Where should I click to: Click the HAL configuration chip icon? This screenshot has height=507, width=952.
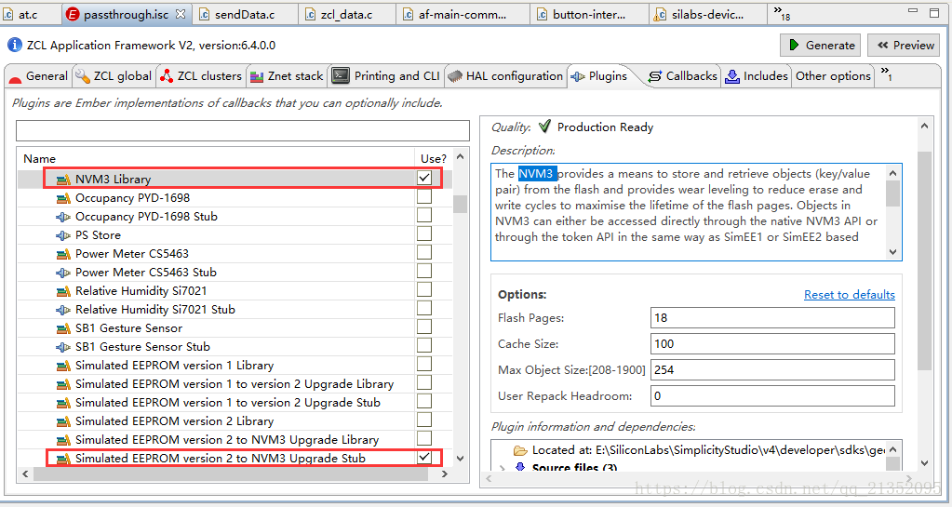coord(455,76)
